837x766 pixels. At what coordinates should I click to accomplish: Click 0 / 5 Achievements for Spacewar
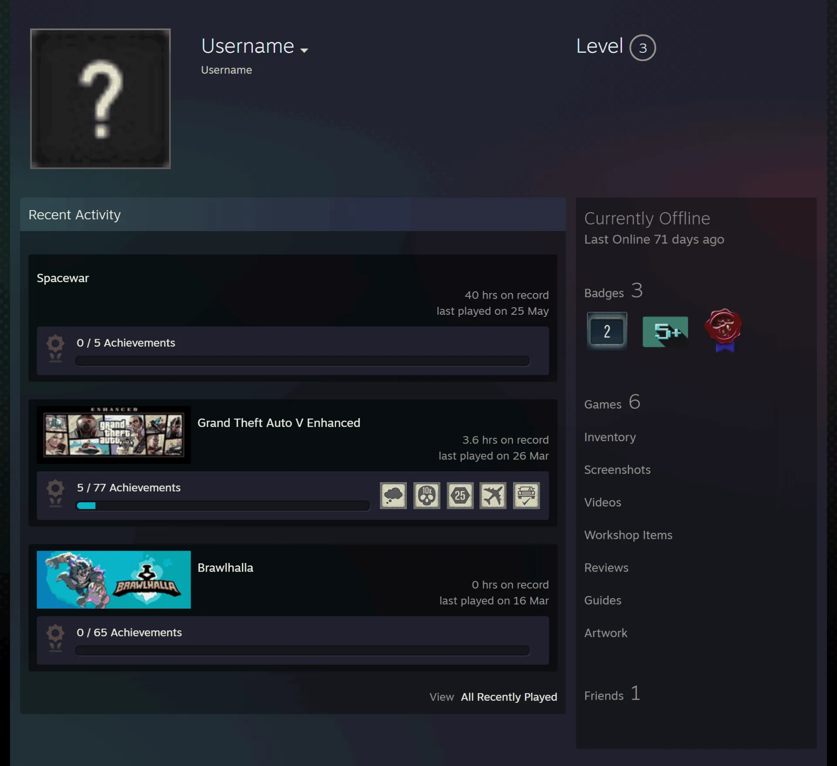[126, 343]
